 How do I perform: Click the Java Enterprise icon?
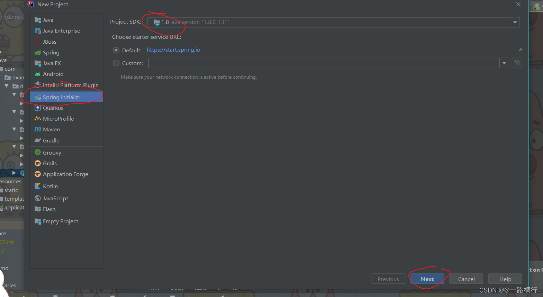38,31
